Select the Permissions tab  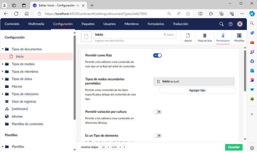223,37
